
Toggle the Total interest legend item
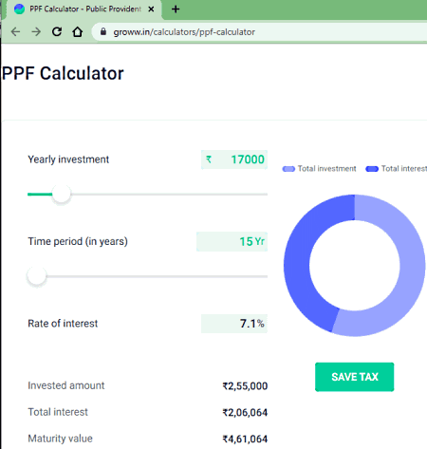tap(397, 169)
